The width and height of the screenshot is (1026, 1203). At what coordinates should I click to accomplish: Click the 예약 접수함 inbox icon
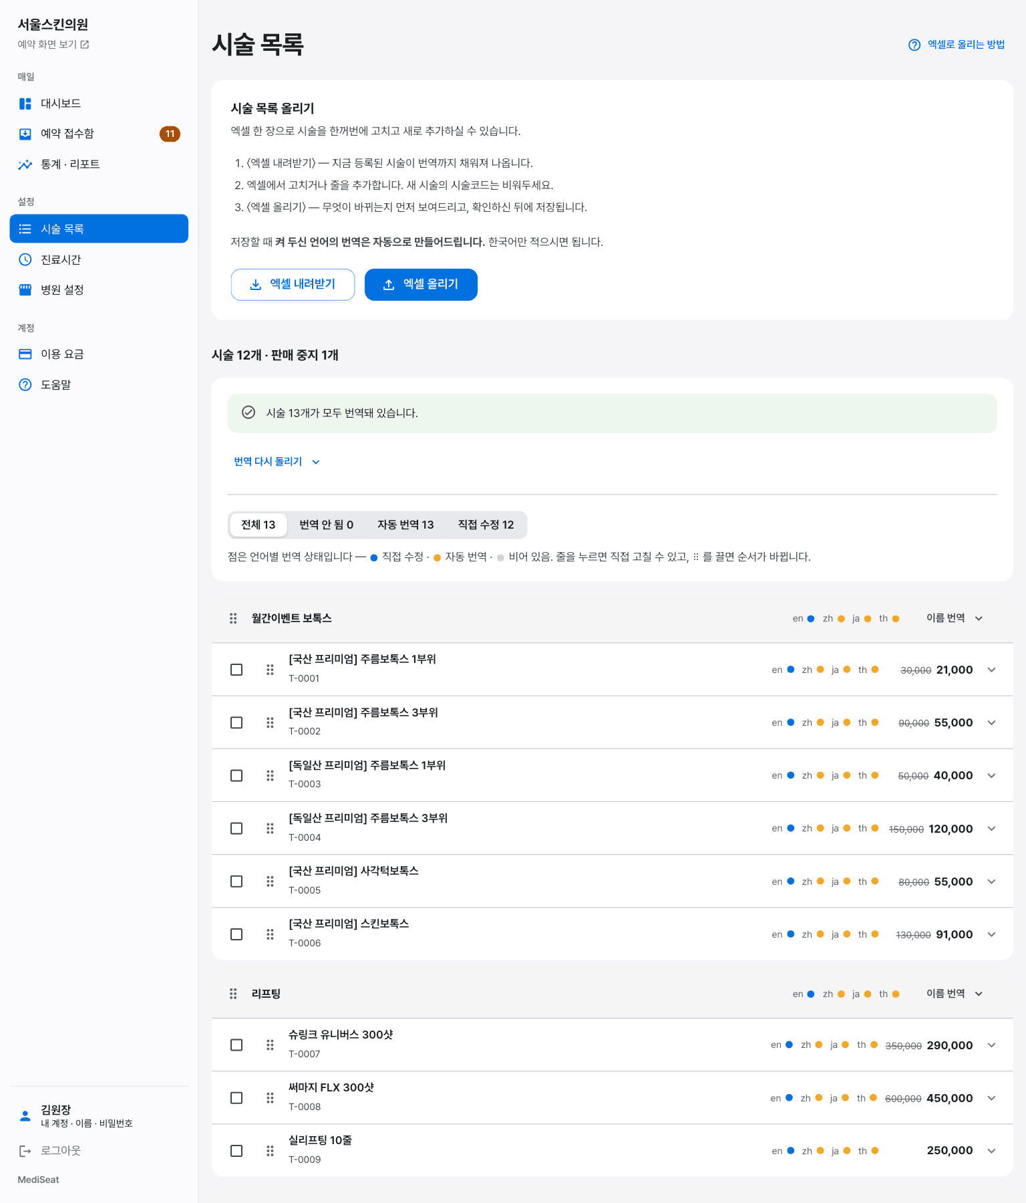point(25,134)
